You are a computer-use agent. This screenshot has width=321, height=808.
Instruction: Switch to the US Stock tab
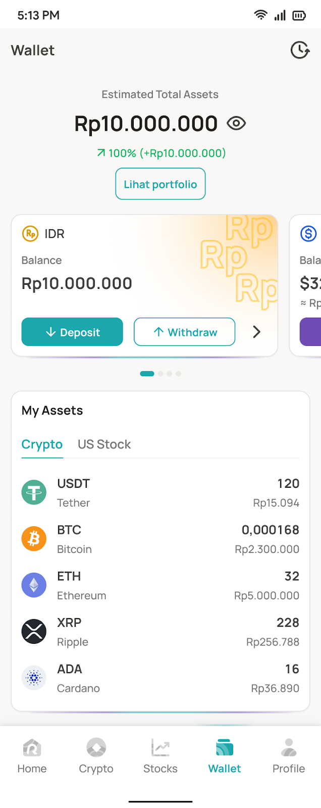104,444
